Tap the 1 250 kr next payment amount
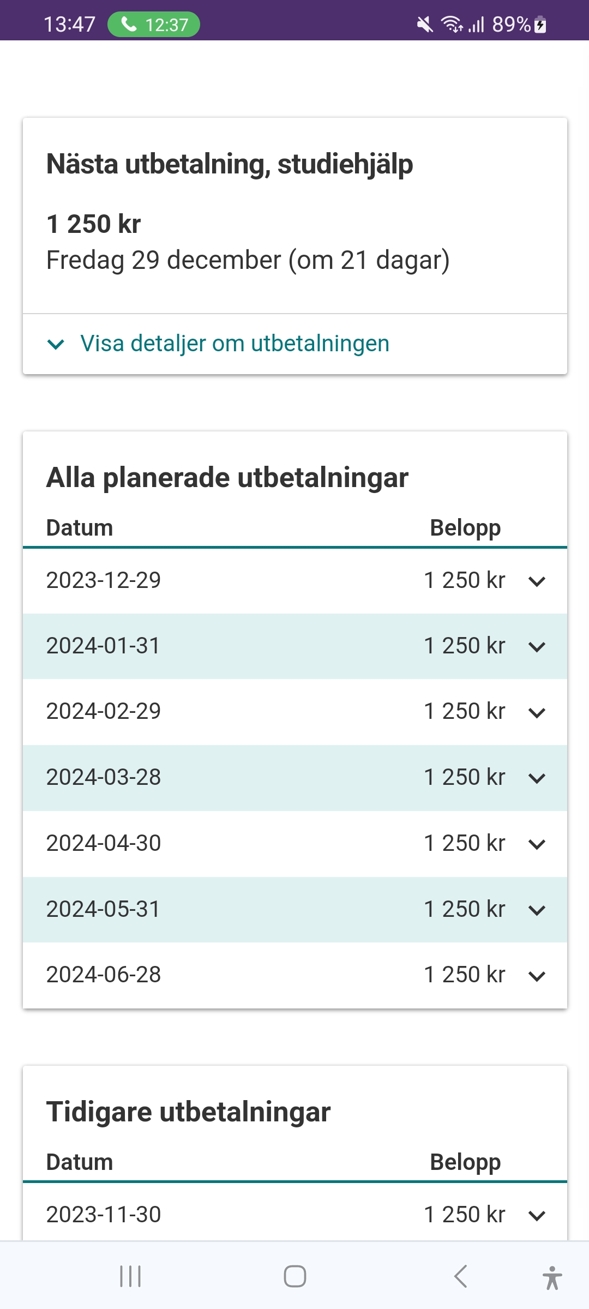Viewport: 589px width, 1309px height. [94, 224]
